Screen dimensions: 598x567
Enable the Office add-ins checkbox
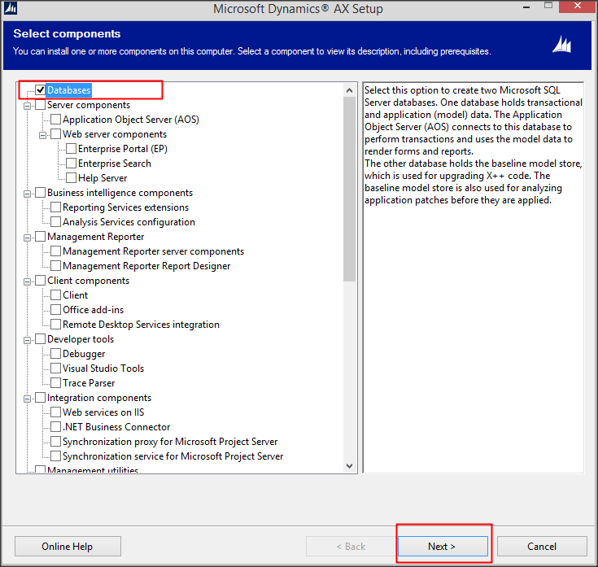(55, 310)
